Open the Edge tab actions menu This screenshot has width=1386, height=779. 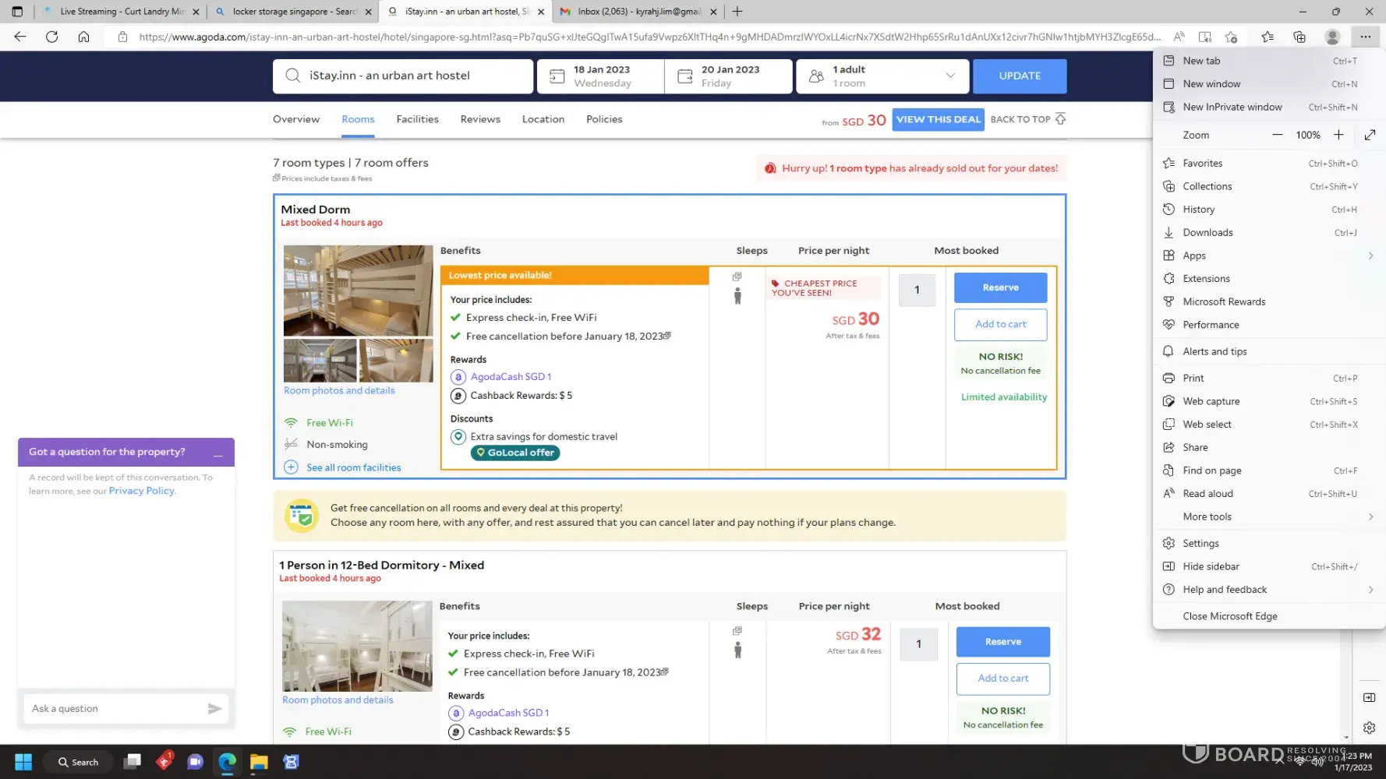pyautogui.click(x=17, y=12)
